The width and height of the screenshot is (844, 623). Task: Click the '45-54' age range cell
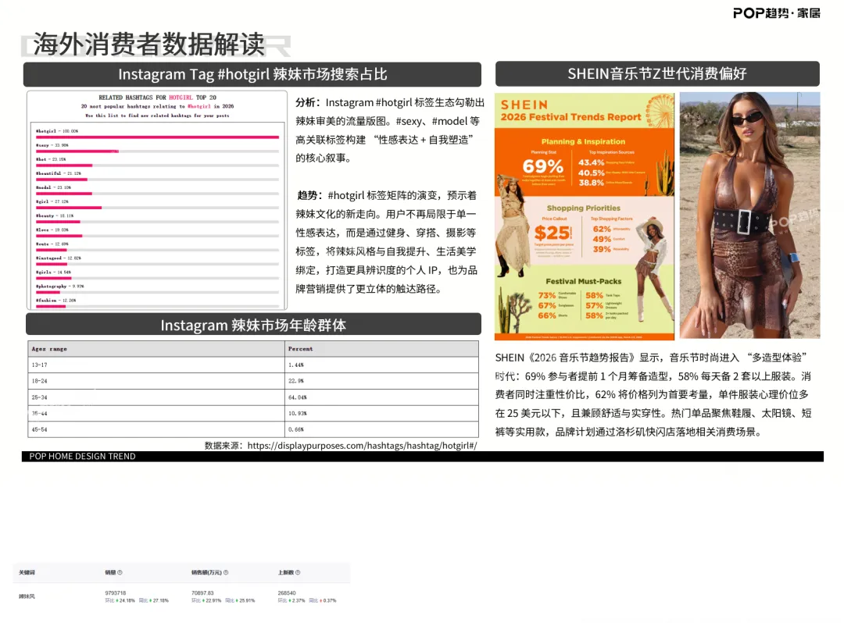point(156,429)
